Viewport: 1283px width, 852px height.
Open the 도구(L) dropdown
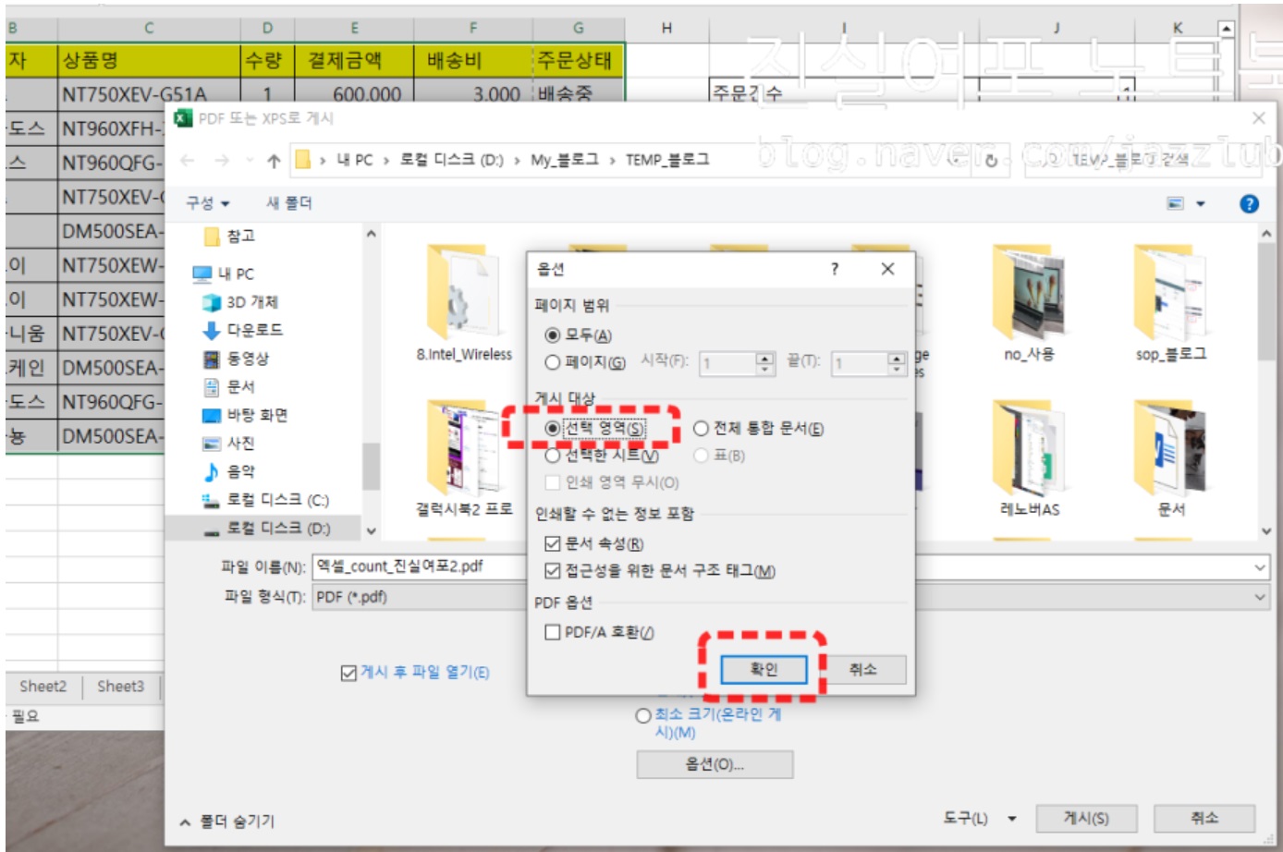coord(980,818)
